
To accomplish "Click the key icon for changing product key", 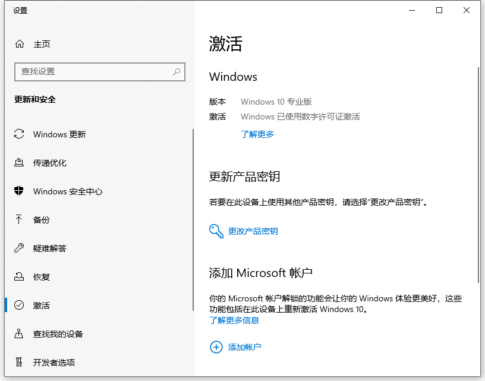I will [x=216, y=231].
